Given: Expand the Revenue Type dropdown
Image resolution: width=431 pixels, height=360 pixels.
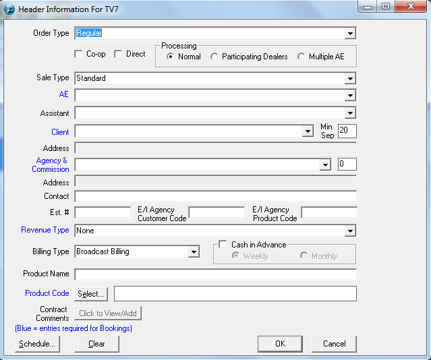Looking at the screenshot, I should (350, 231).
